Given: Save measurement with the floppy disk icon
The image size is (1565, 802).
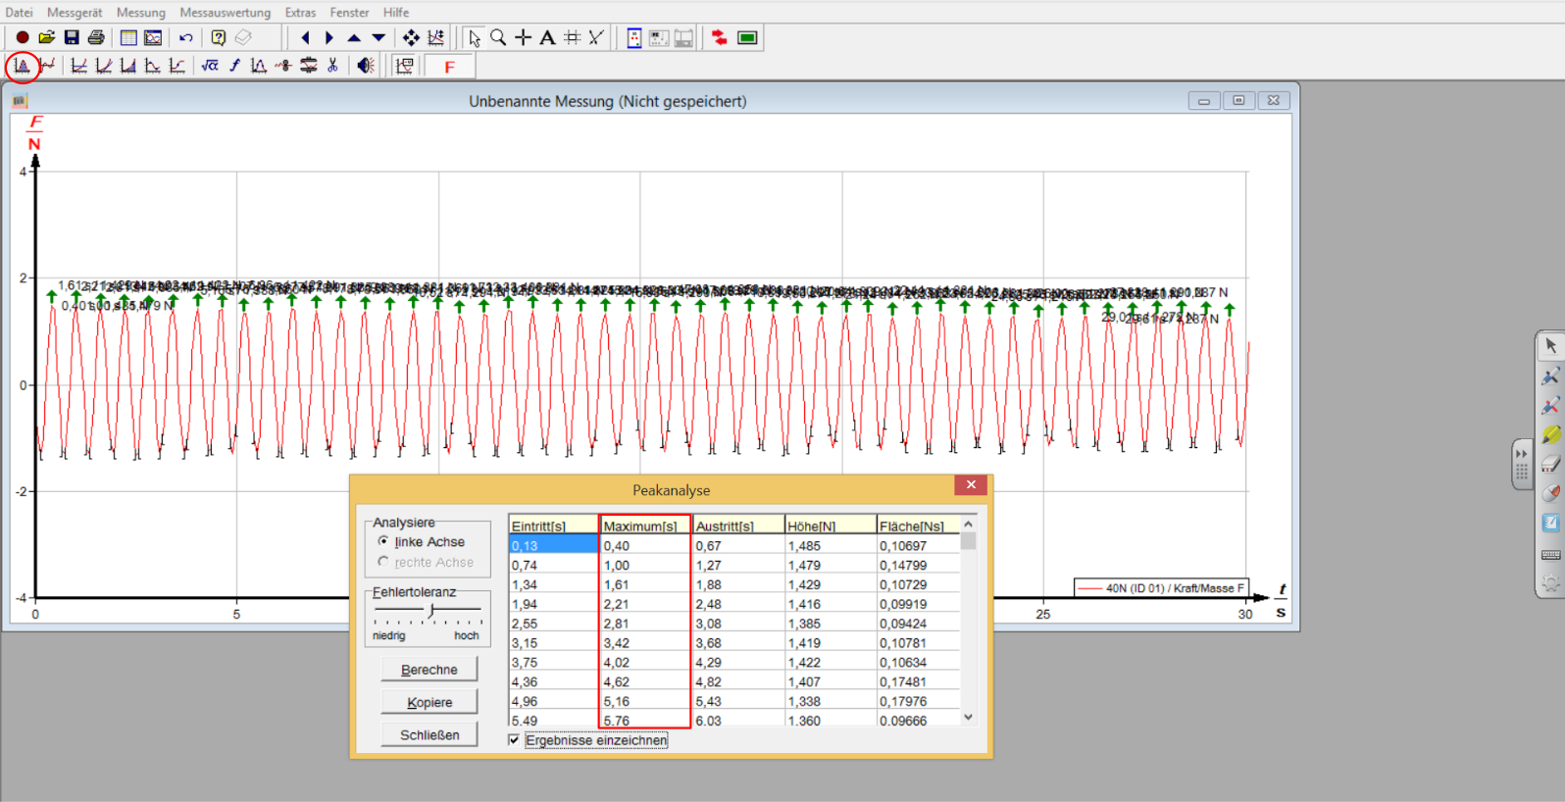Looking at the screenshot, I should (x=72, y=38).
